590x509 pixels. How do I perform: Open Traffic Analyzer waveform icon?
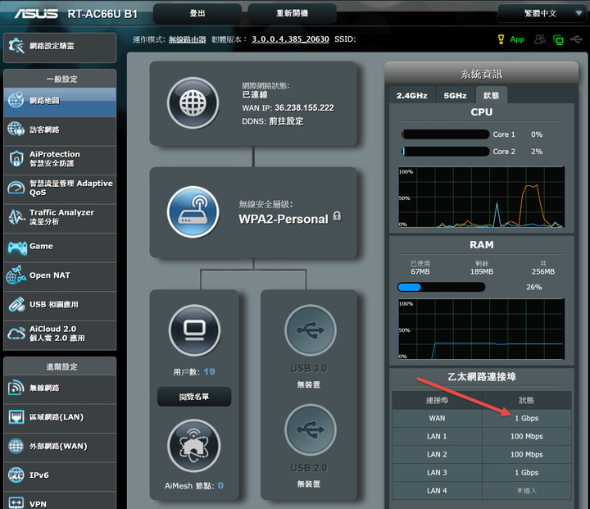pyautogui.click(x=16, y=217)
